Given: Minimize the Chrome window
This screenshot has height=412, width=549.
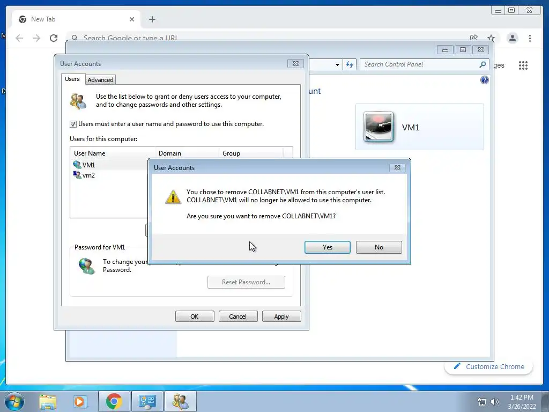Looking at the screenshot, I should coord(498,11).
